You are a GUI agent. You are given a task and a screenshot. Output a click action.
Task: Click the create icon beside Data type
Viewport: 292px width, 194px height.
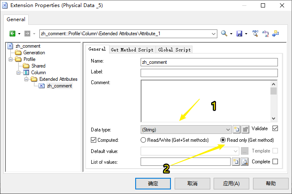coord(237,129)
